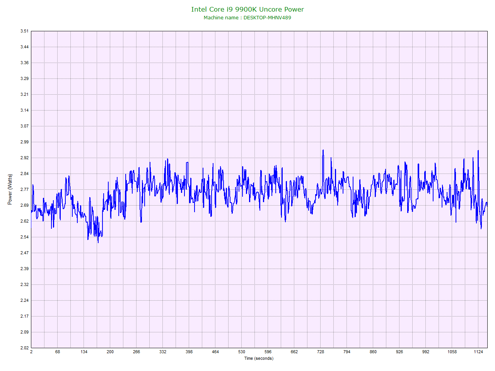Click the "Time (seconds)" x-axis title
This screenshot has width=495, height=371.
259,358
